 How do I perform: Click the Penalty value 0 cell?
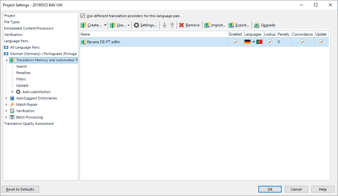tap(284, 42)
